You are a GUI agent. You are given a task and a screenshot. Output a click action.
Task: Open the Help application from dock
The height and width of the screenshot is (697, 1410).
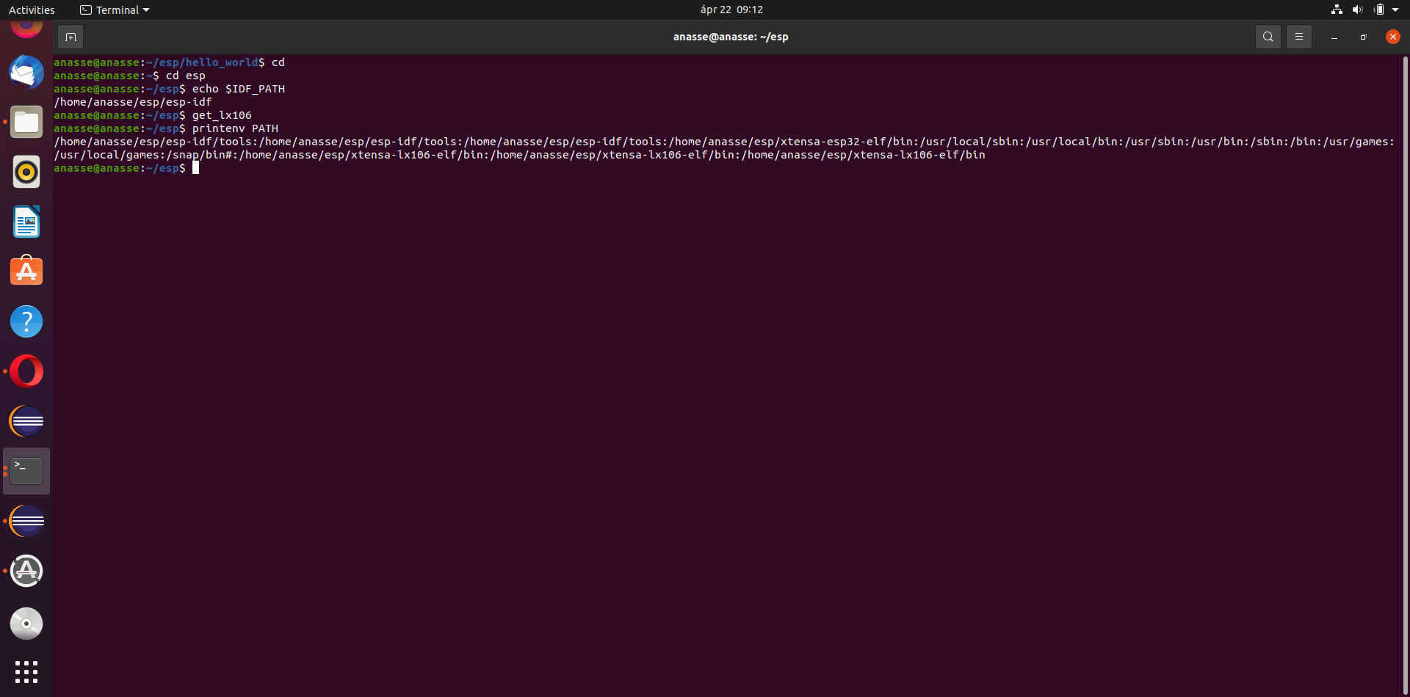(26, 321)
